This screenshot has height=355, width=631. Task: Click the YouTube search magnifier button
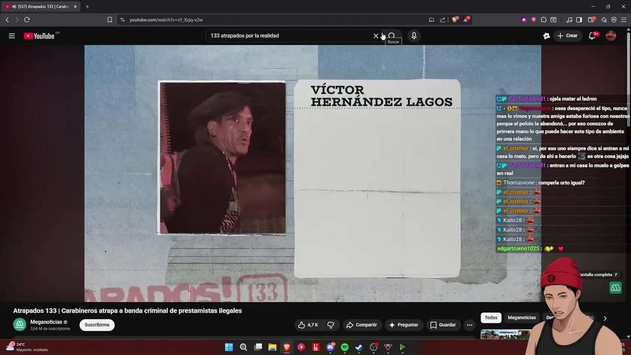click(x=391, y=35)
